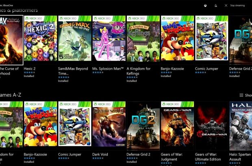Select Banjo-Kazooie in platformers row
Image resolution: width=252 pixels, height=166 pixels.
click(x=177, y=40)
